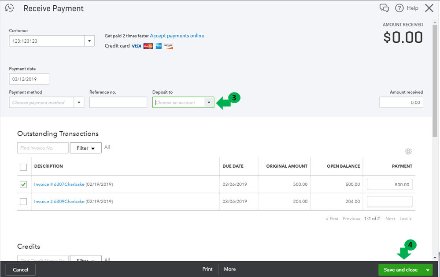
Task: Open the feedback chat bubbles icon
Action: (384, 8)
